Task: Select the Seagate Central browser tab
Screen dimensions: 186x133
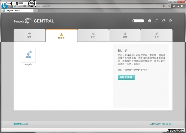Action: pyautogui.click(x=17, y=10)
